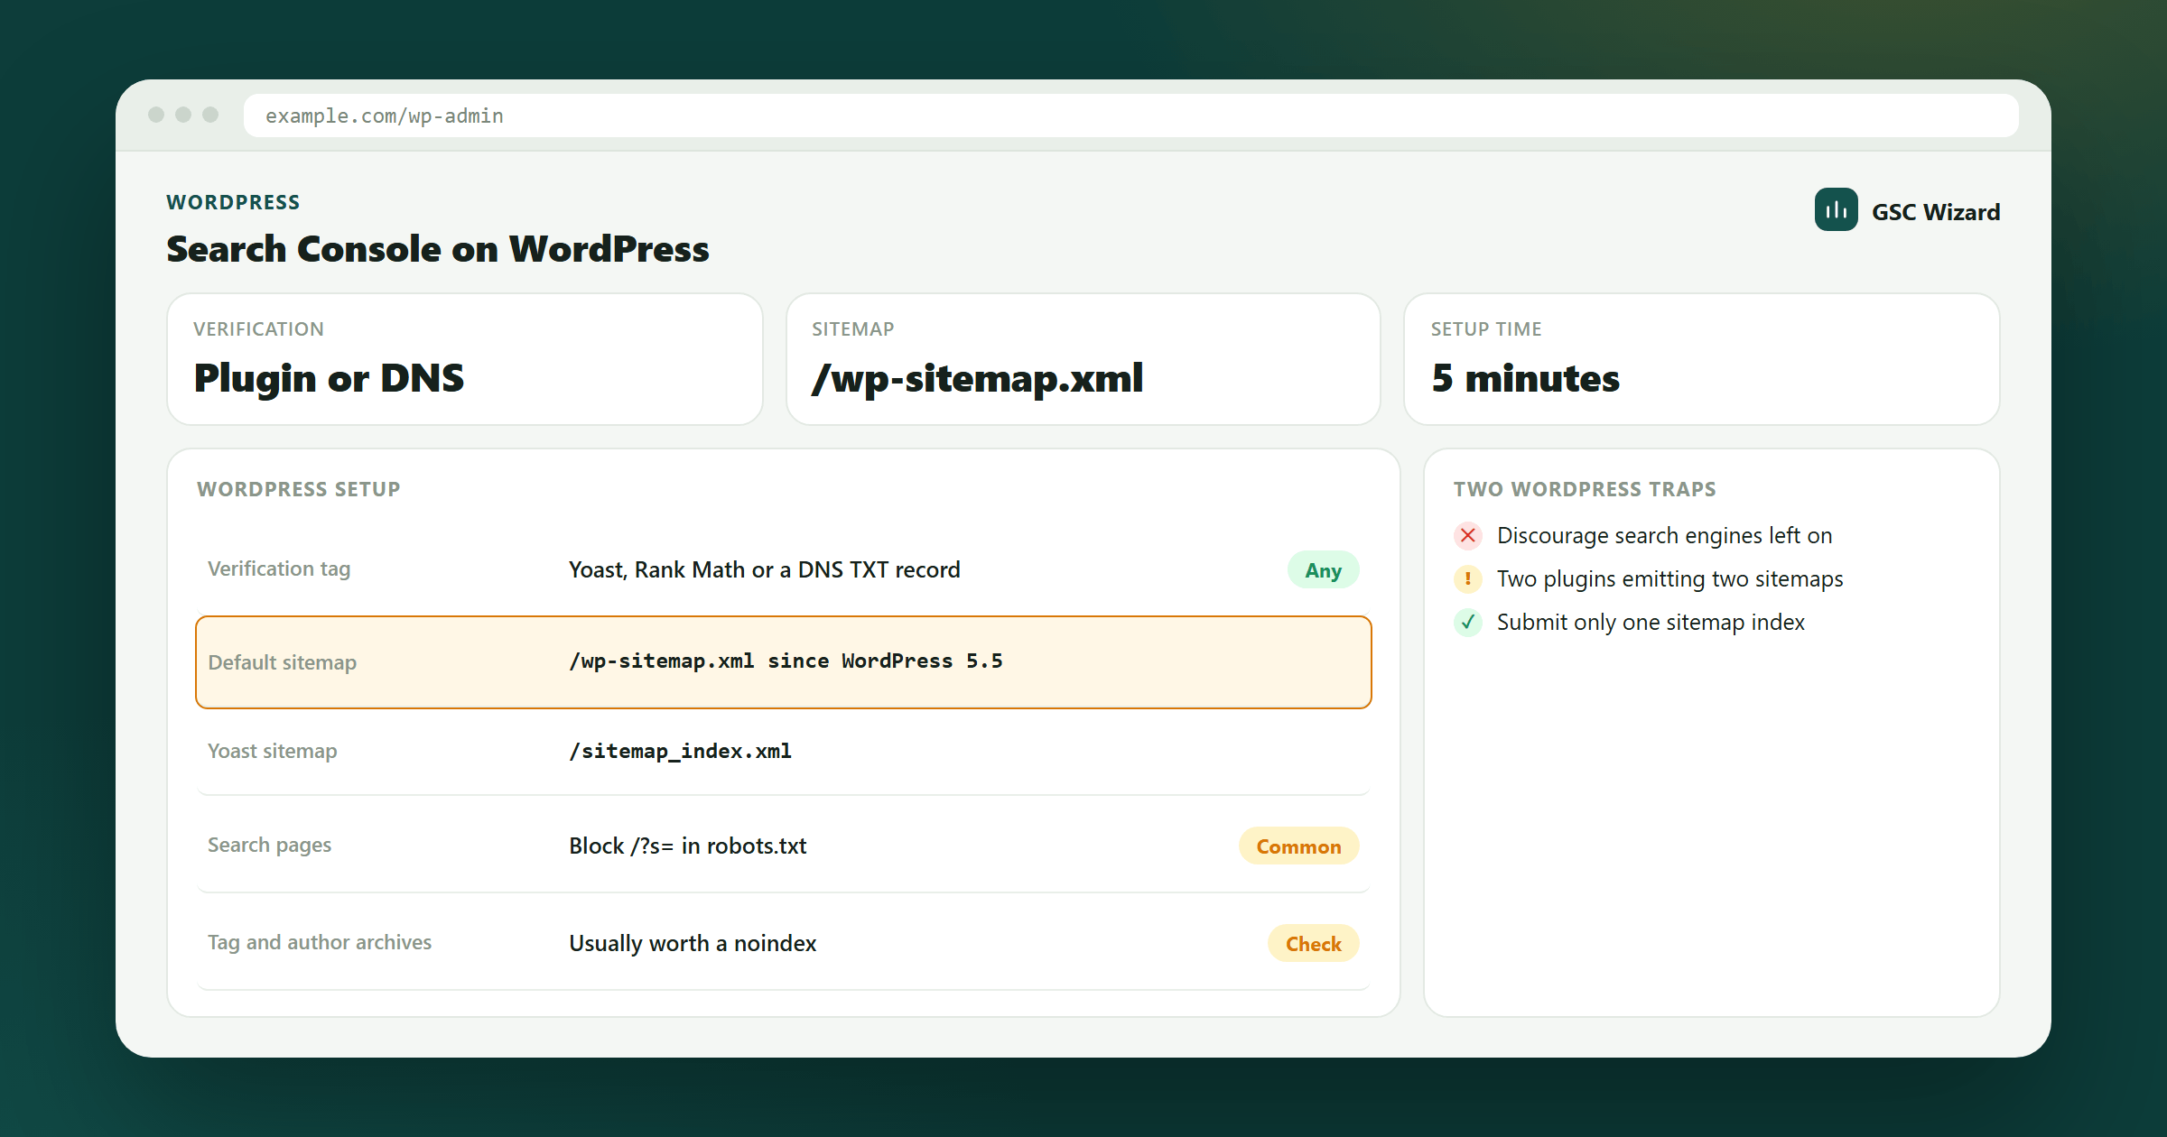Screen dimensions: 2167x1137
Task: Click the Common badge in Search pages row
Action: (1298, 846)
